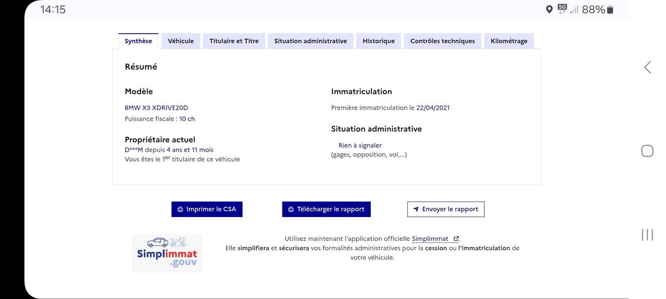
Task: Click the Imprimer le CSA button
Action: (x=207, y=209)
